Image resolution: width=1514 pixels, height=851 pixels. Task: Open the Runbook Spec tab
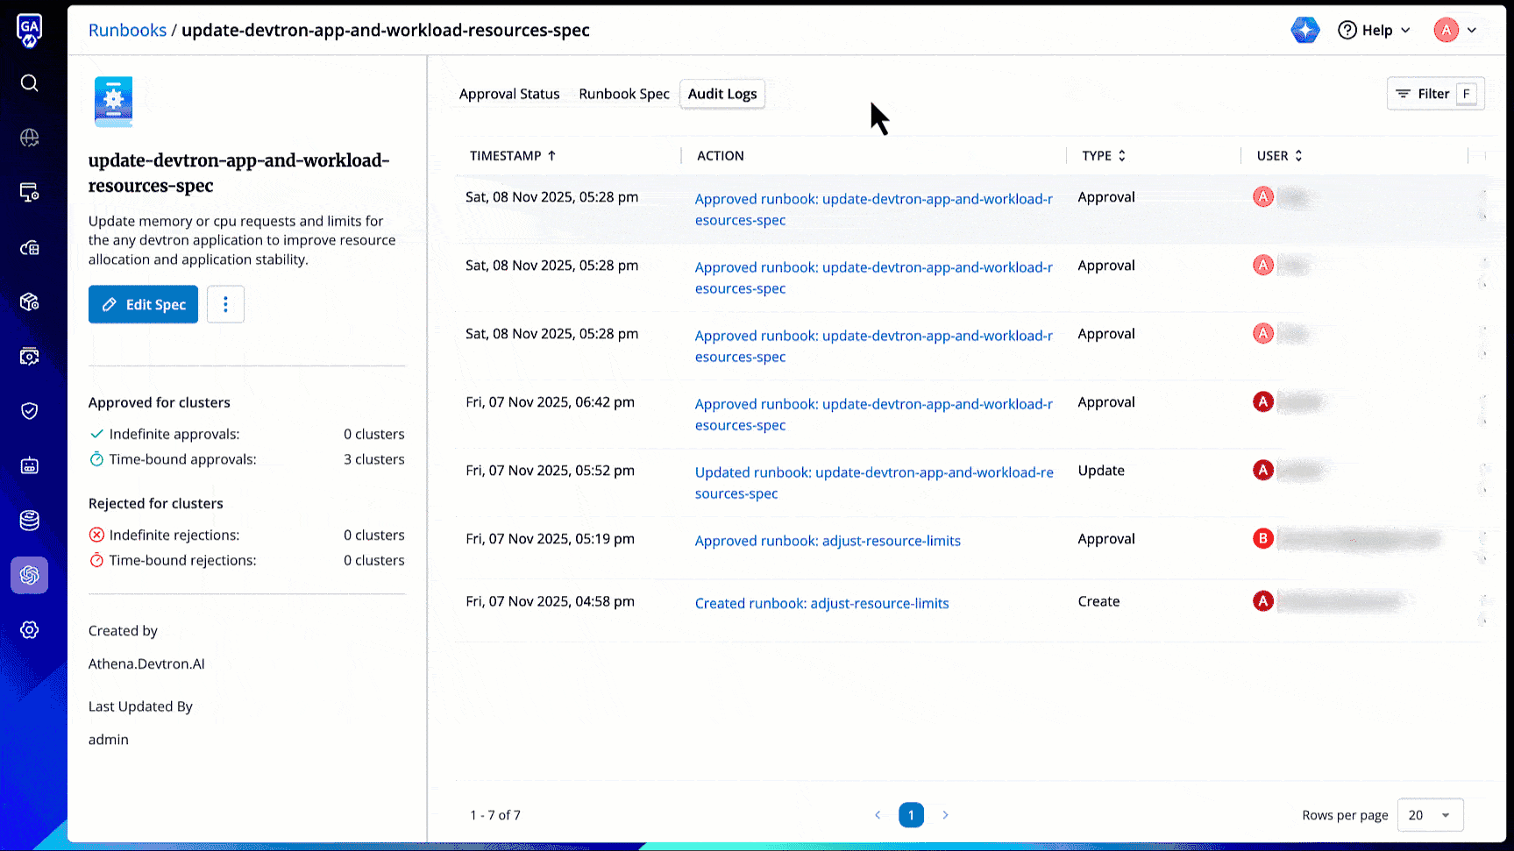pos(624,94)
